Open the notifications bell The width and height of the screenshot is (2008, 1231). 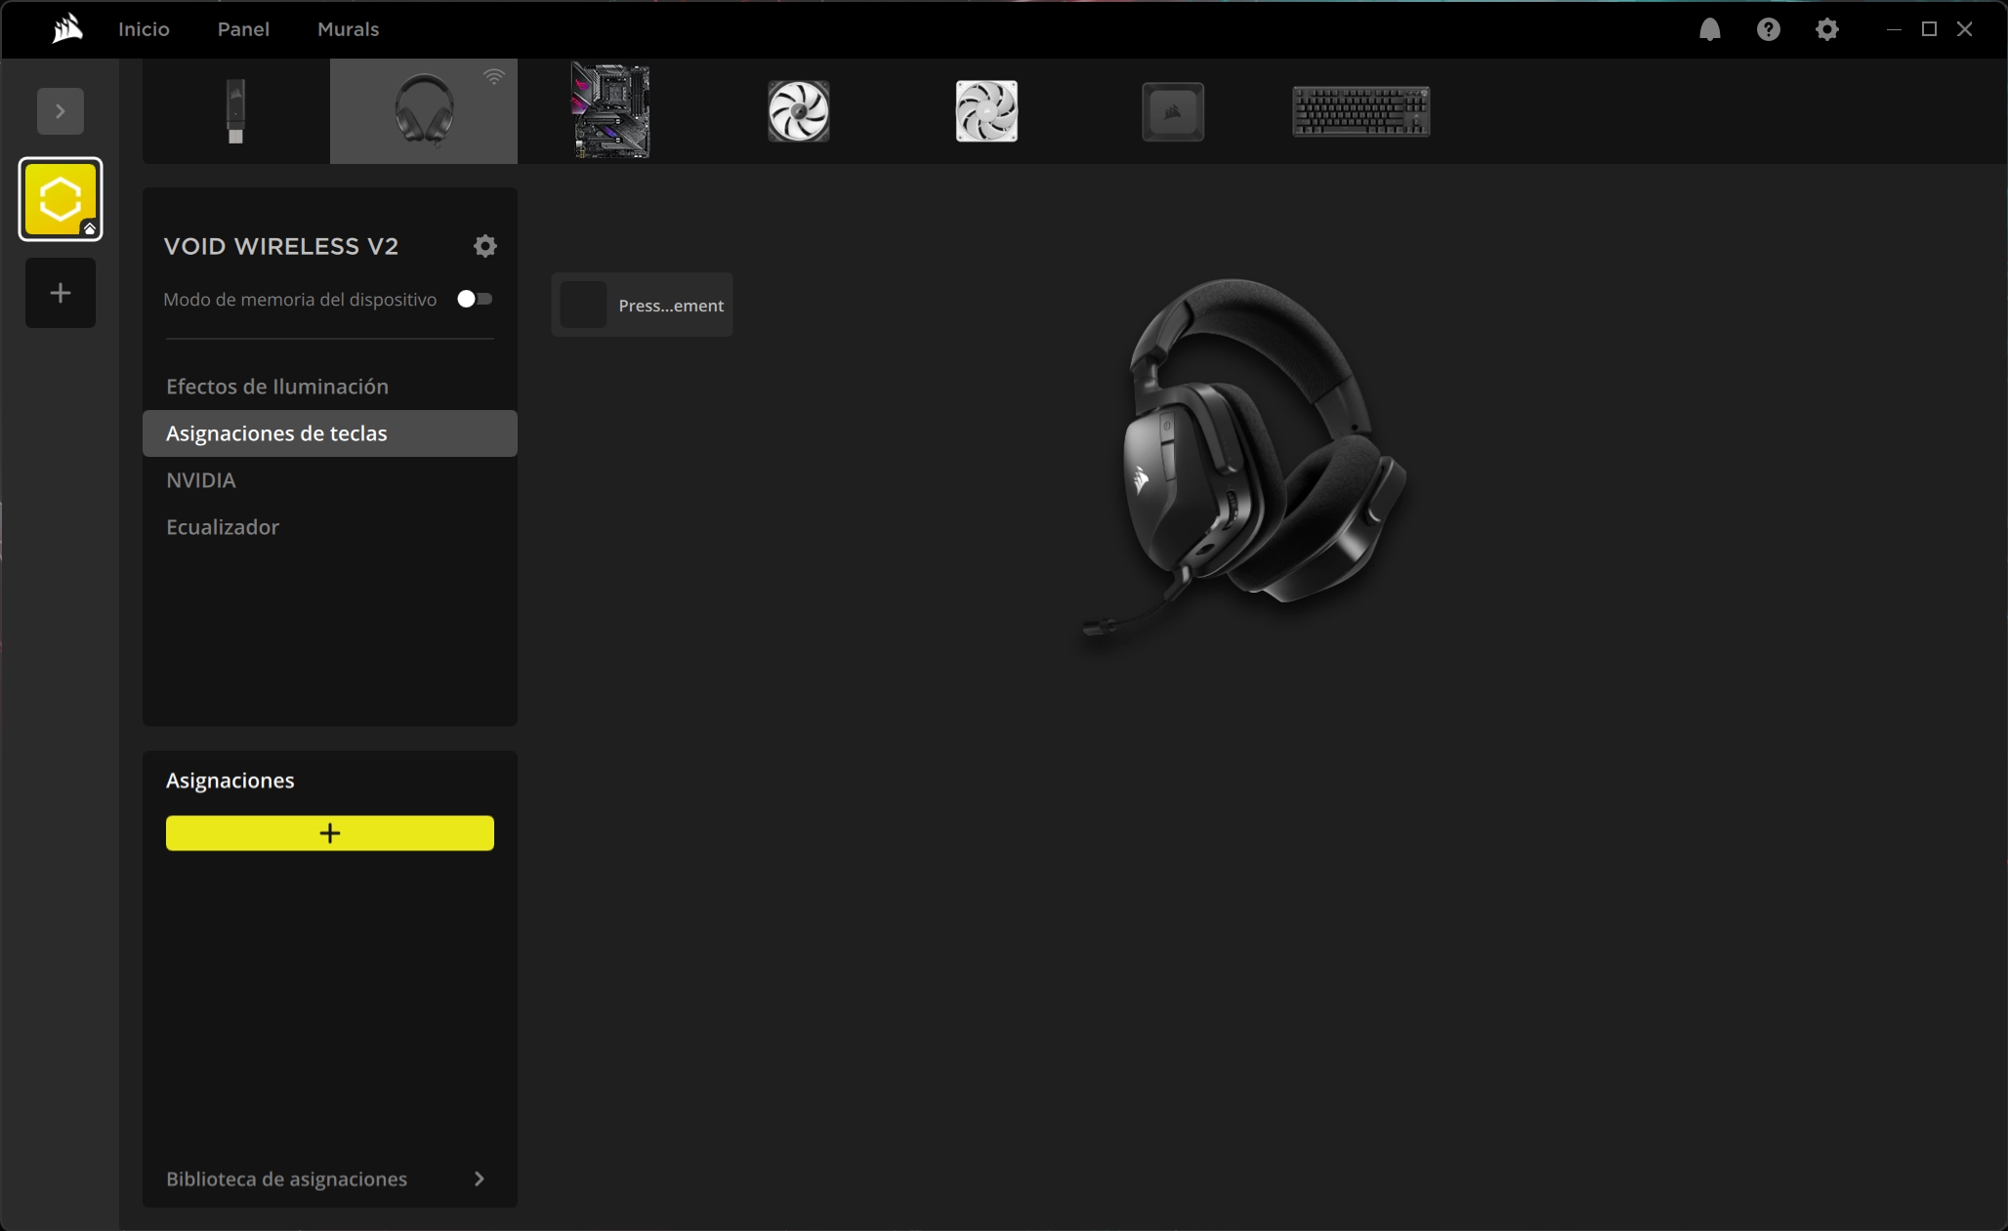point(1709,29)
